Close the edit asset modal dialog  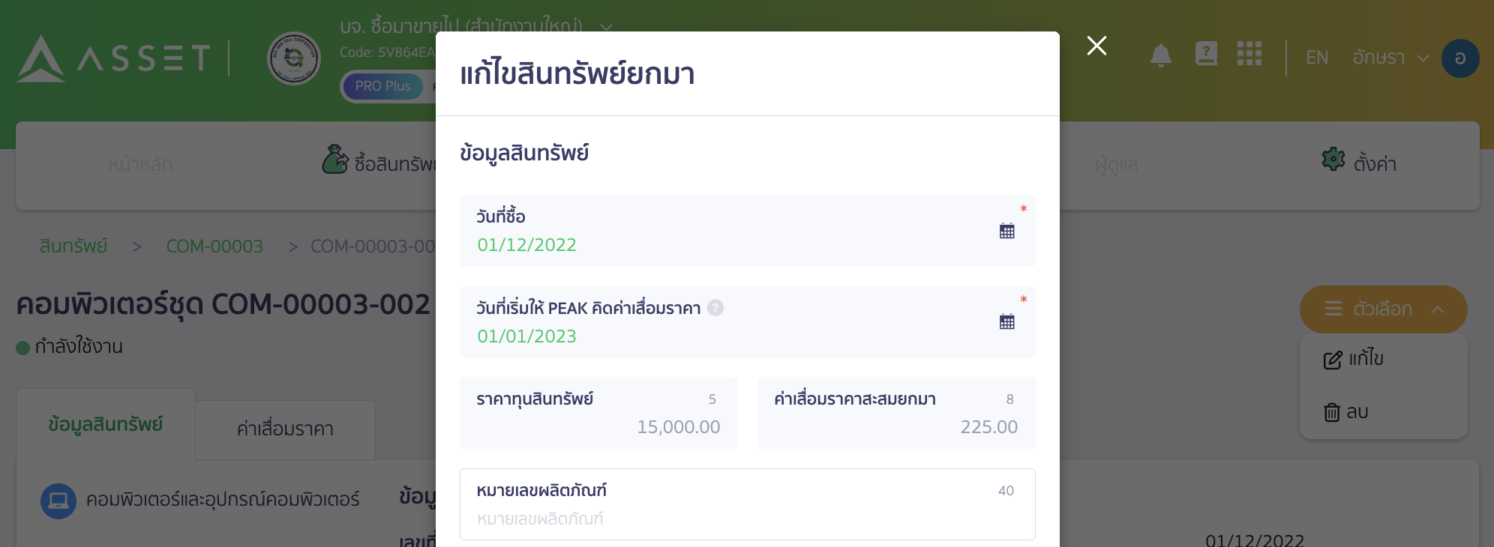pyautogui.click(x=1096, y=46)
